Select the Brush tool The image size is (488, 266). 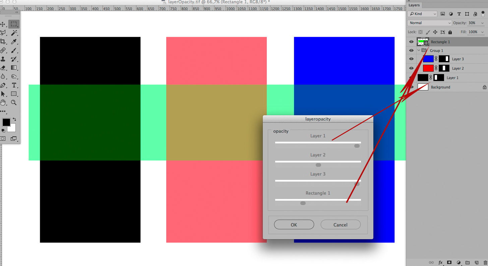click(14, 50)
